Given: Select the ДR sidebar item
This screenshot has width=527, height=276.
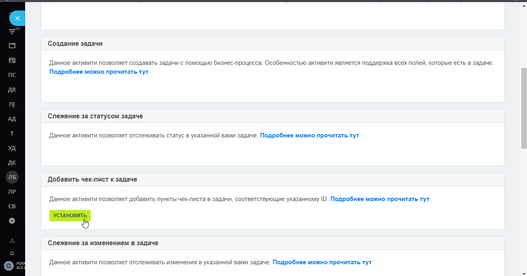Looking at the screenshot, I should point(12,90).
